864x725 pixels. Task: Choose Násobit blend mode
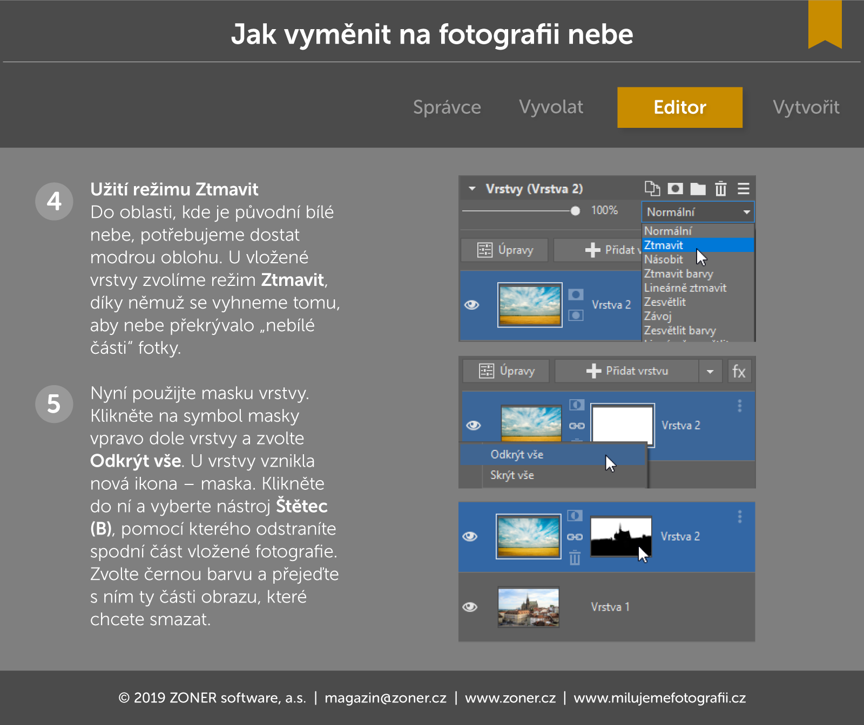click(x=698, y=259)
